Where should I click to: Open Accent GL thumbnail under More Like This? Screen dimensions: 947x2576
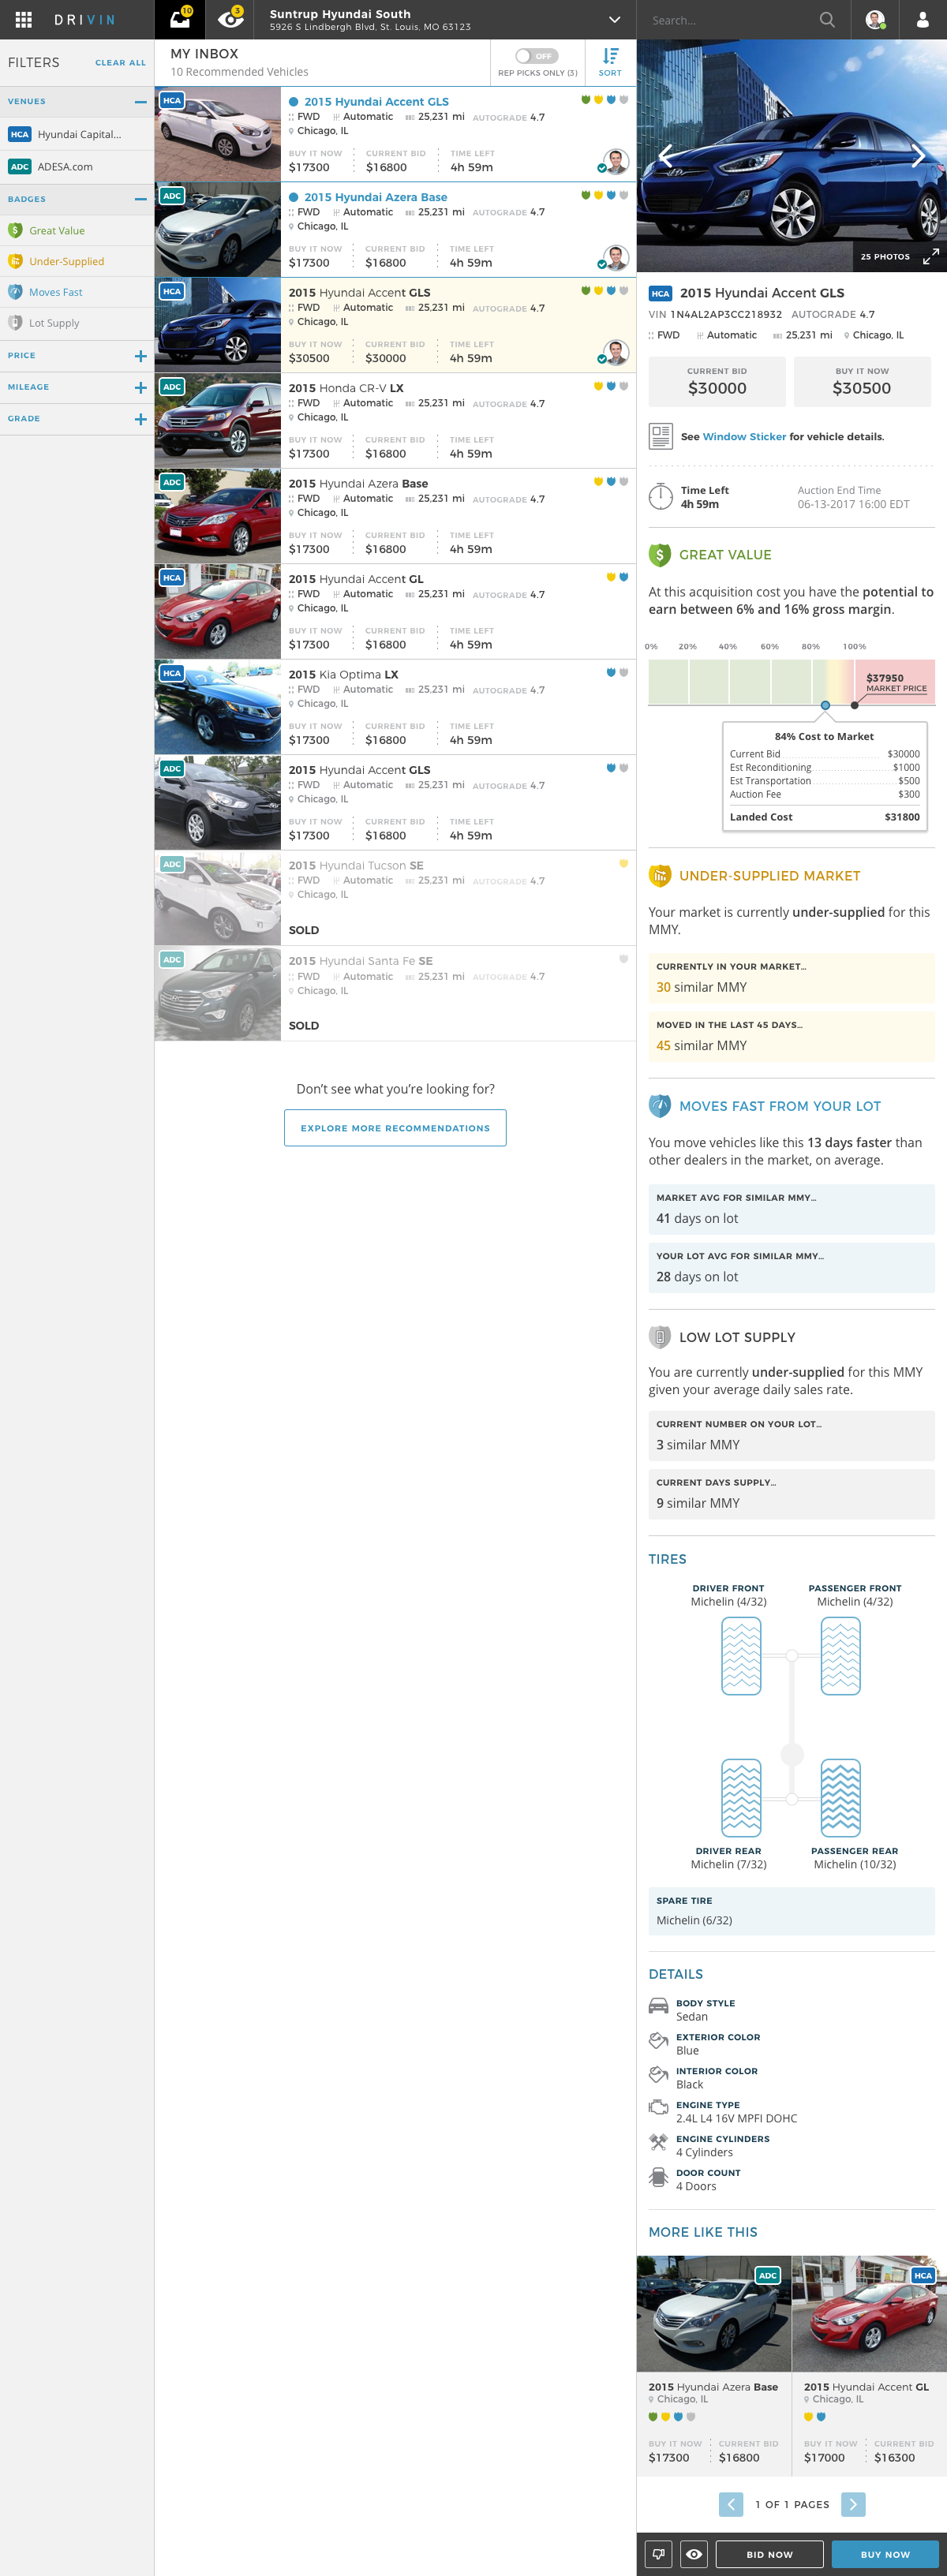870,2314
